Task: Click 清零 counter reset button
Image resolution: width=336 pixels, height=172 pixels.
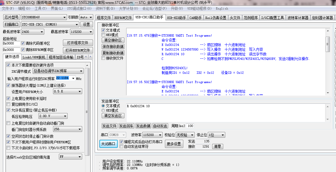Action: 217,146
